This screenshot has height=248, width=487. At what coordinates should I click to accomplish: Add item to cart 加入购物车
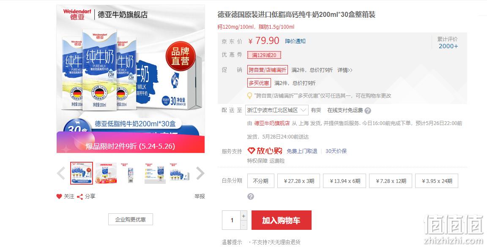(282, 220)
